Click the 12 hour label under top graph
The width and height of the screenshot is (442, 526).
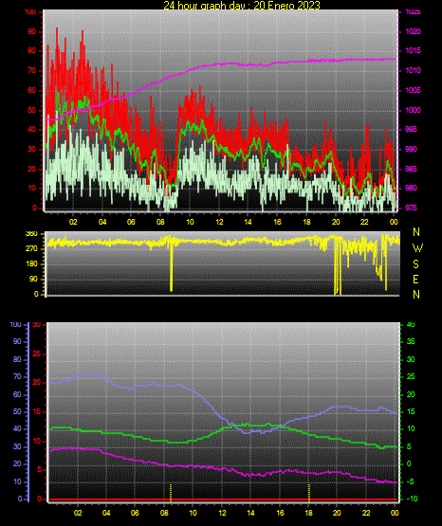219,222
